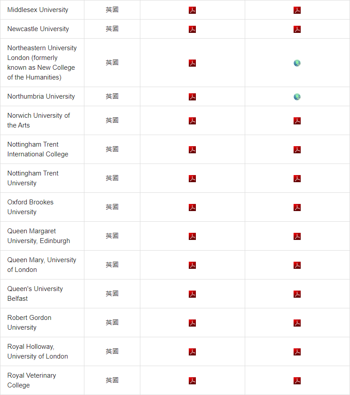This screenshot has height=395, width=350.
Task: Open Oxford Brookes University second PDF icon
Action: click(297, 207)
